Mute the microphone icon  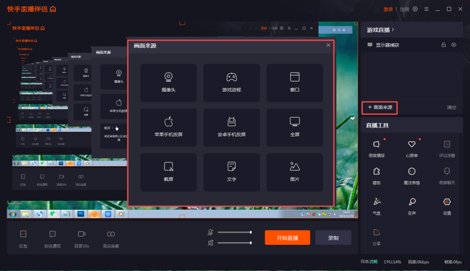coord(210,232)
